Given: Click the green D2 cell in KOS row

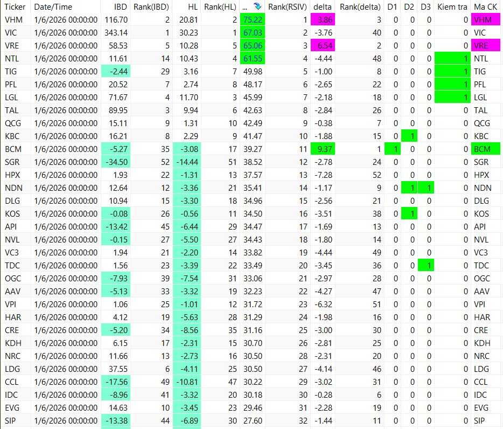Looking at the screenshot, I should (x=409, y=214).
